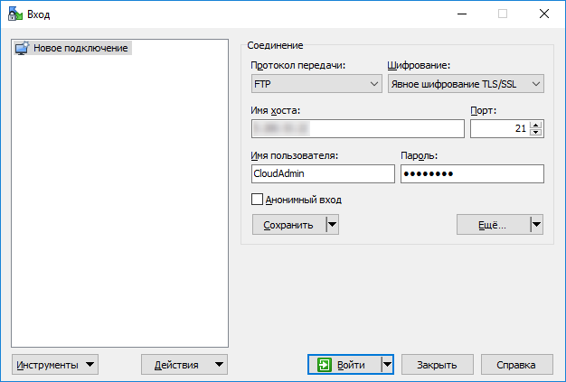Focus the Пароль input field
The height and width of the screenshot is (382, 566).
(x=471, y=174)
